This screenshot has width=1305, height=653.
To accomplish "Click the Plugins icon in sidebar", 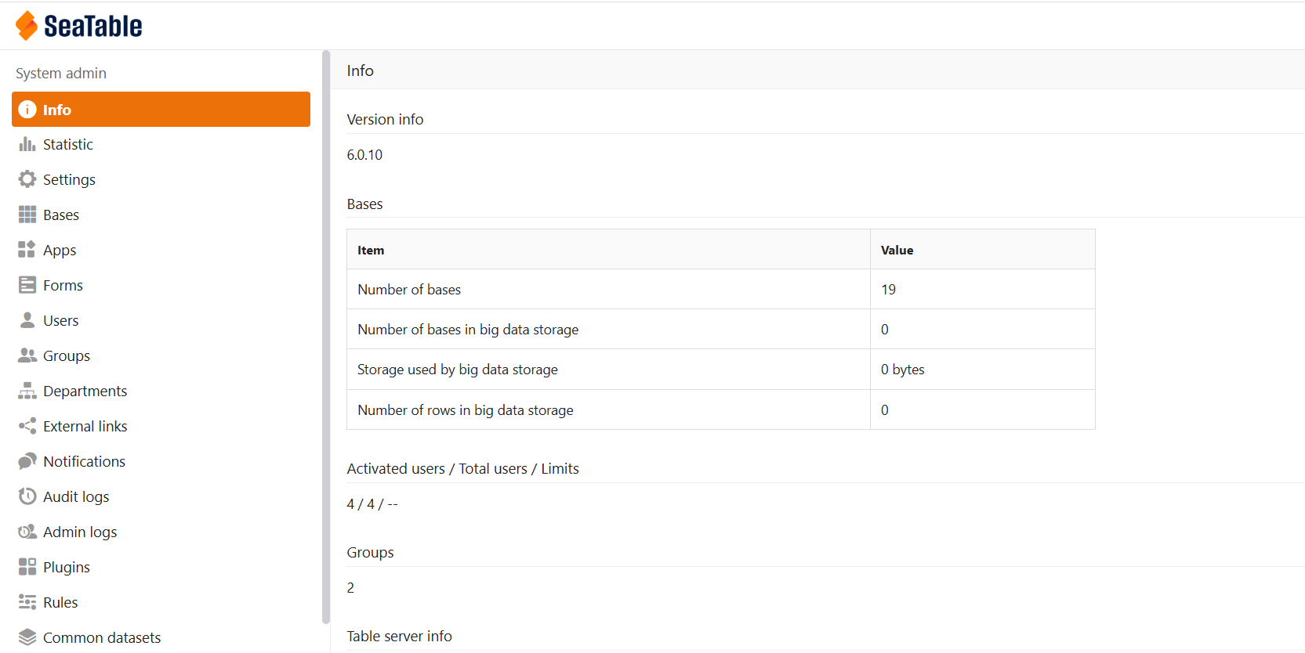I will [27, 567].
